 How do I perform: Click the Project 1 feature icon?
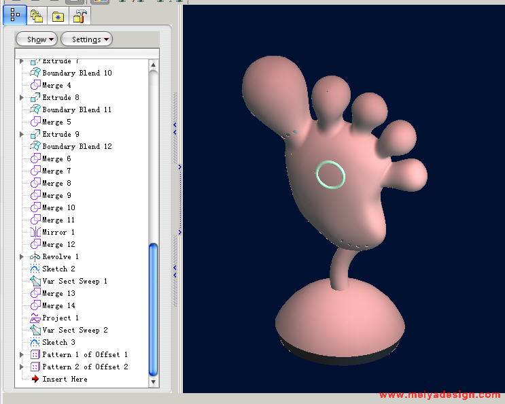35,318
